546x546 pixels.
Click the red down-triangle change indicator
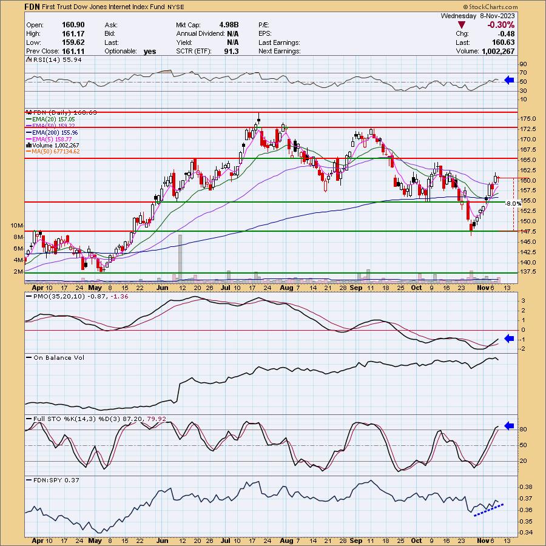tap(462, 25)
